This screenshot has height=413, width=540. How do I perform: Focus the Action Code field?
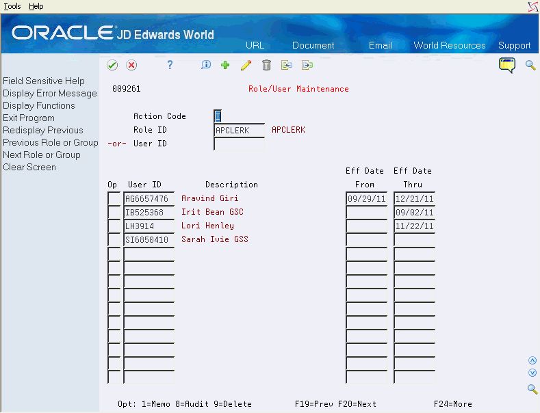click(218, 116)
